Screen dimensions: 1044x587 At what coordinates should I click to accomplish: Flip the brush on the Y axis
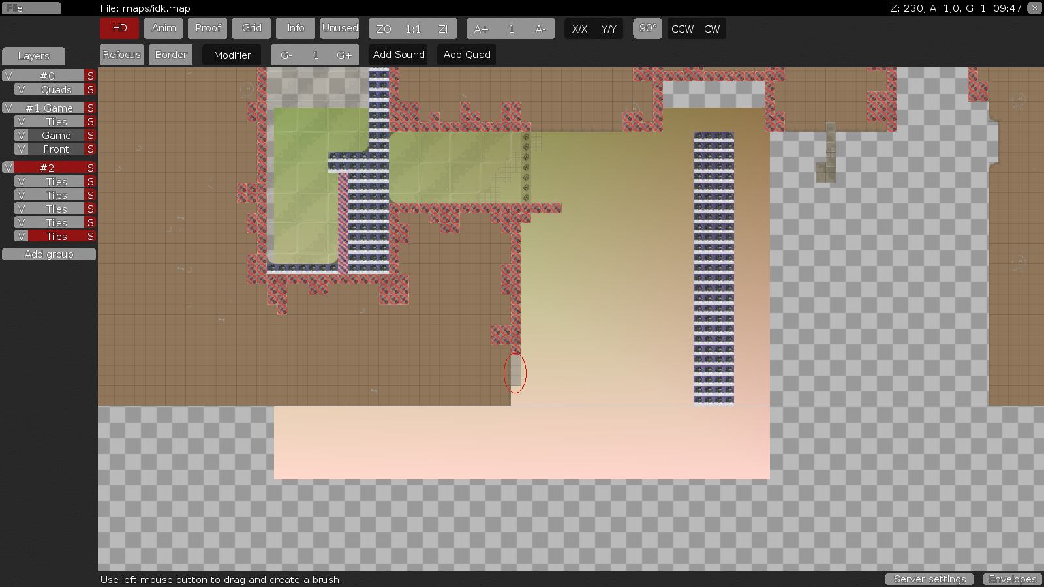(x=608, y=29)
